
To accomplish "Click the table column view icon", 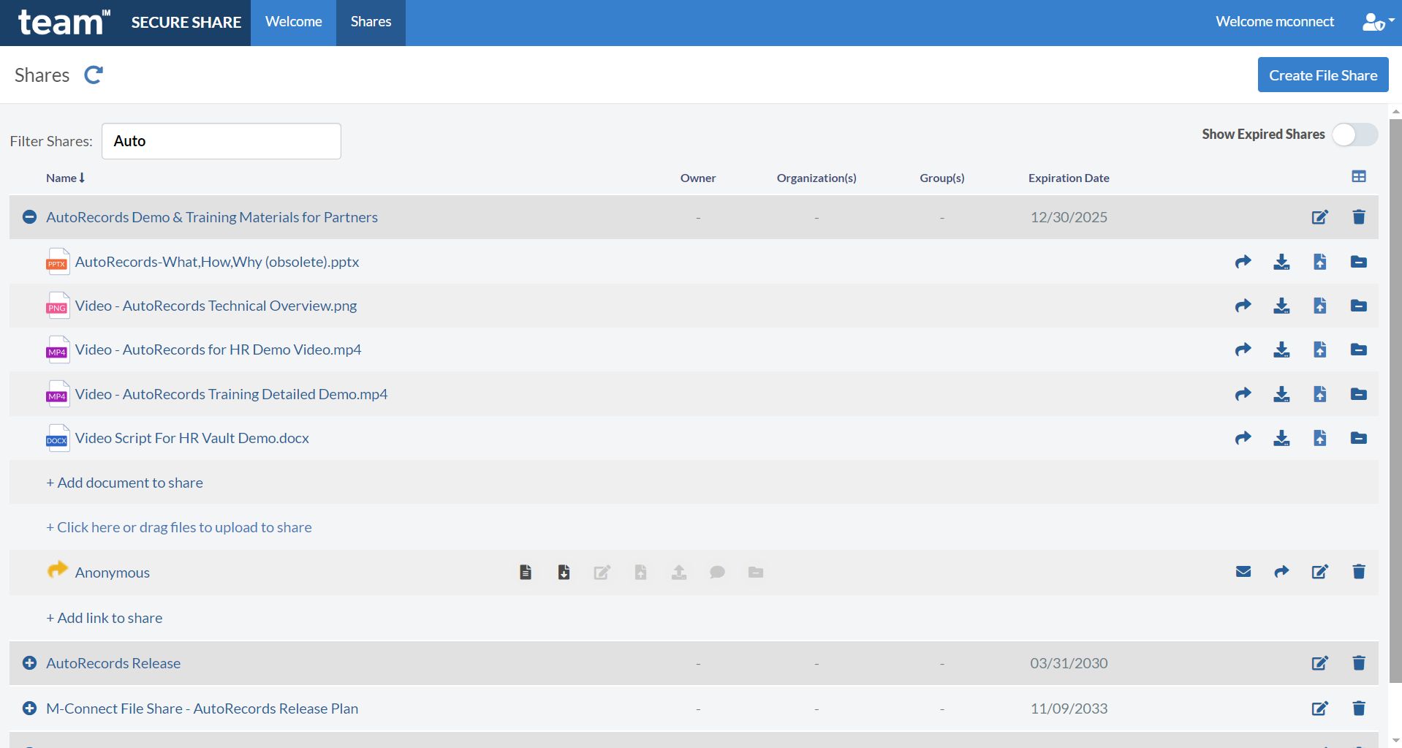I will point(1359,177).
